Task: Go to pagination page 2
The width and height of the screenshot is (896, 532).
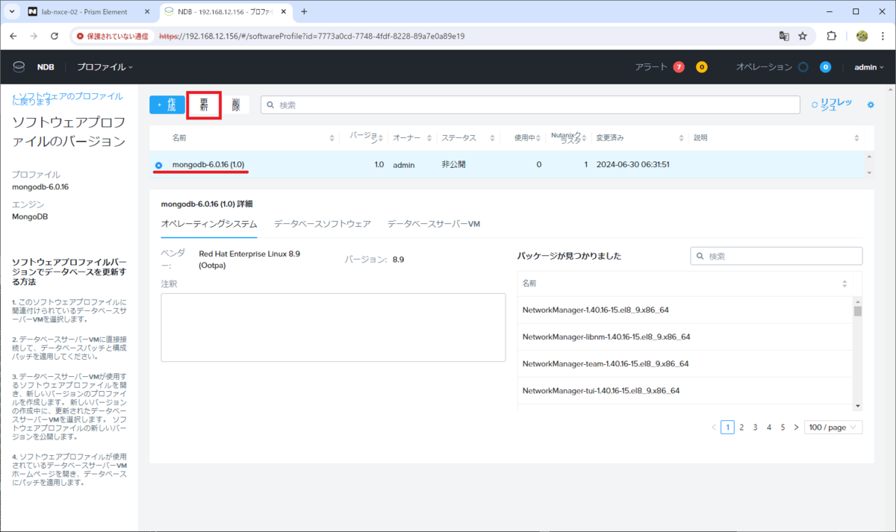Action: click(x=741, y=428)
